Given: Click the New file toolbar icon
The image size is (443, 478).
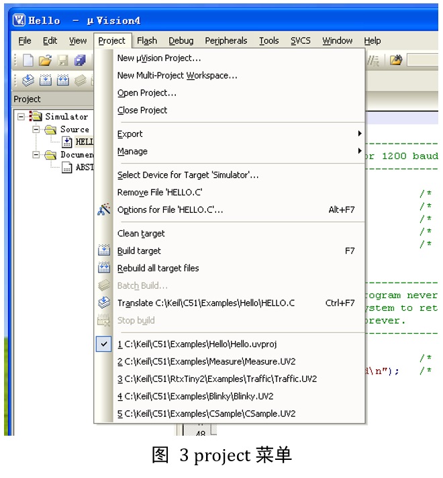Looking at the screenshot, I should pos(28,60).
